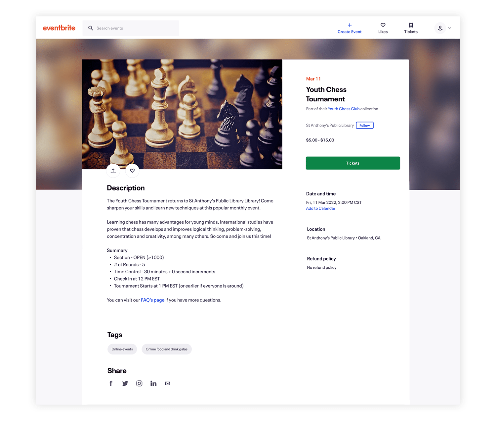Expand account menu chevron
Viewport: 496px width, 431px height.
[449, 28]
